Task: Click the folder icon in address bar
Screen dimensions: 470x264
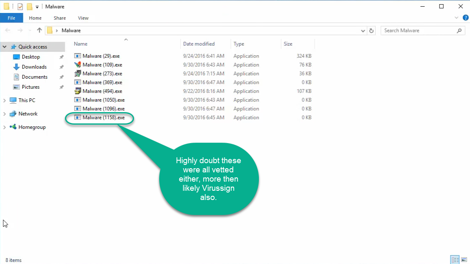Action: pos(50,30)
